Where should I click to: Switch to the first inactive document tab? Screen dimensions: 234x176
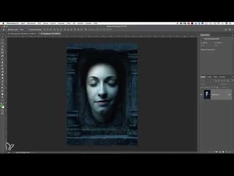click(22, 34)
